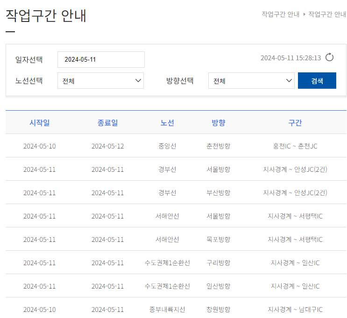347x318 pixels.
Task: Click start date in 경부선 부산방향 row
Action: pyautogui.click(x=40, y=193)
